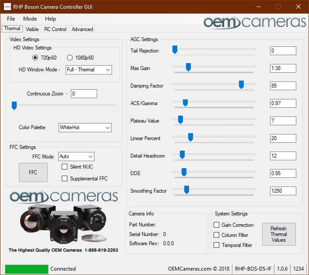Select the 720p60 video option
This screenshot has width=309, height=275.
pos(44,57)
